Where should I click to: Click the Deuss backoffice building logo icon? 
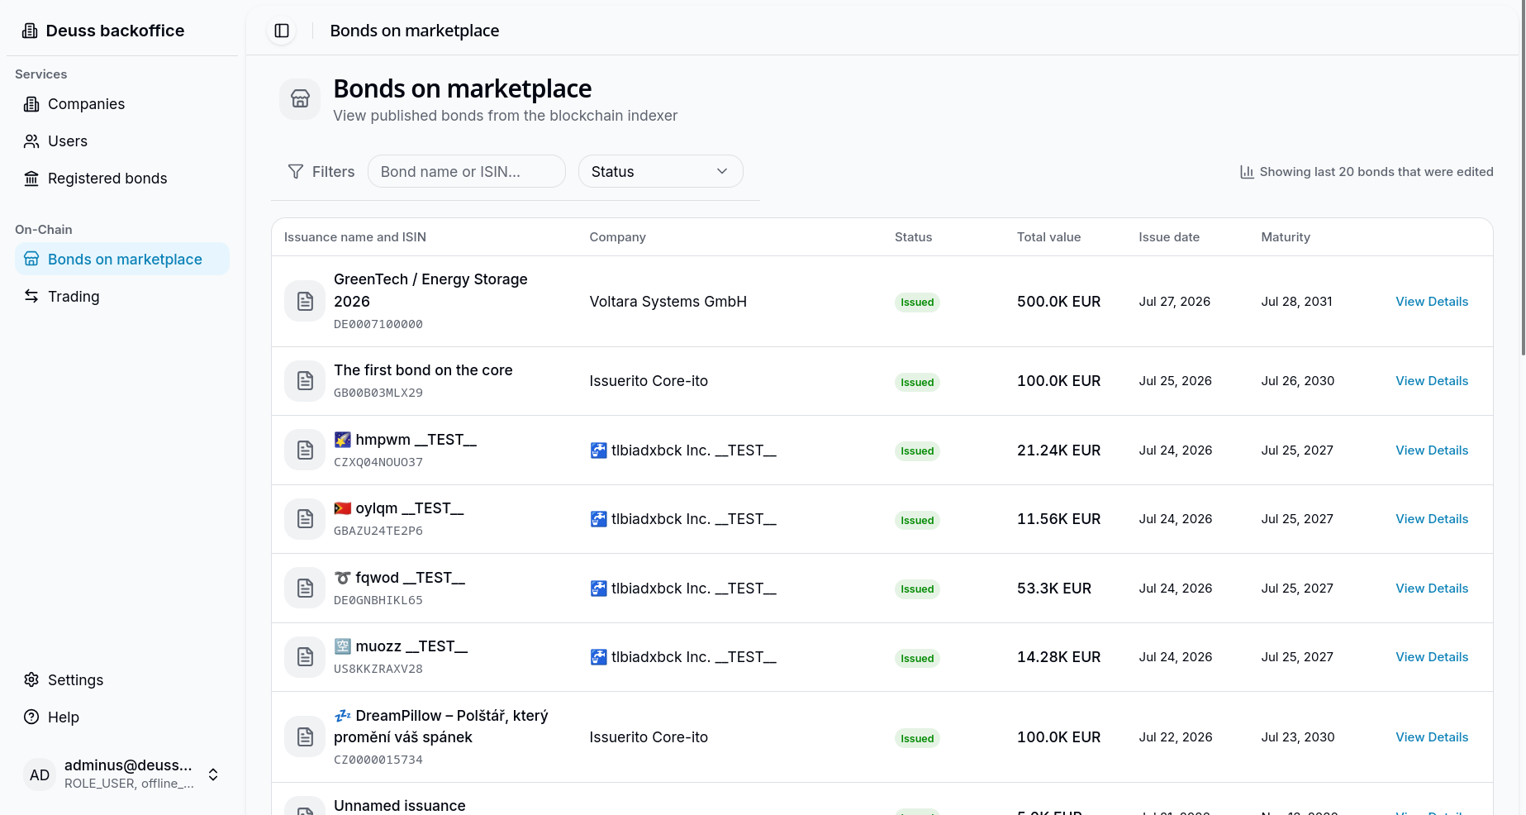30,31
